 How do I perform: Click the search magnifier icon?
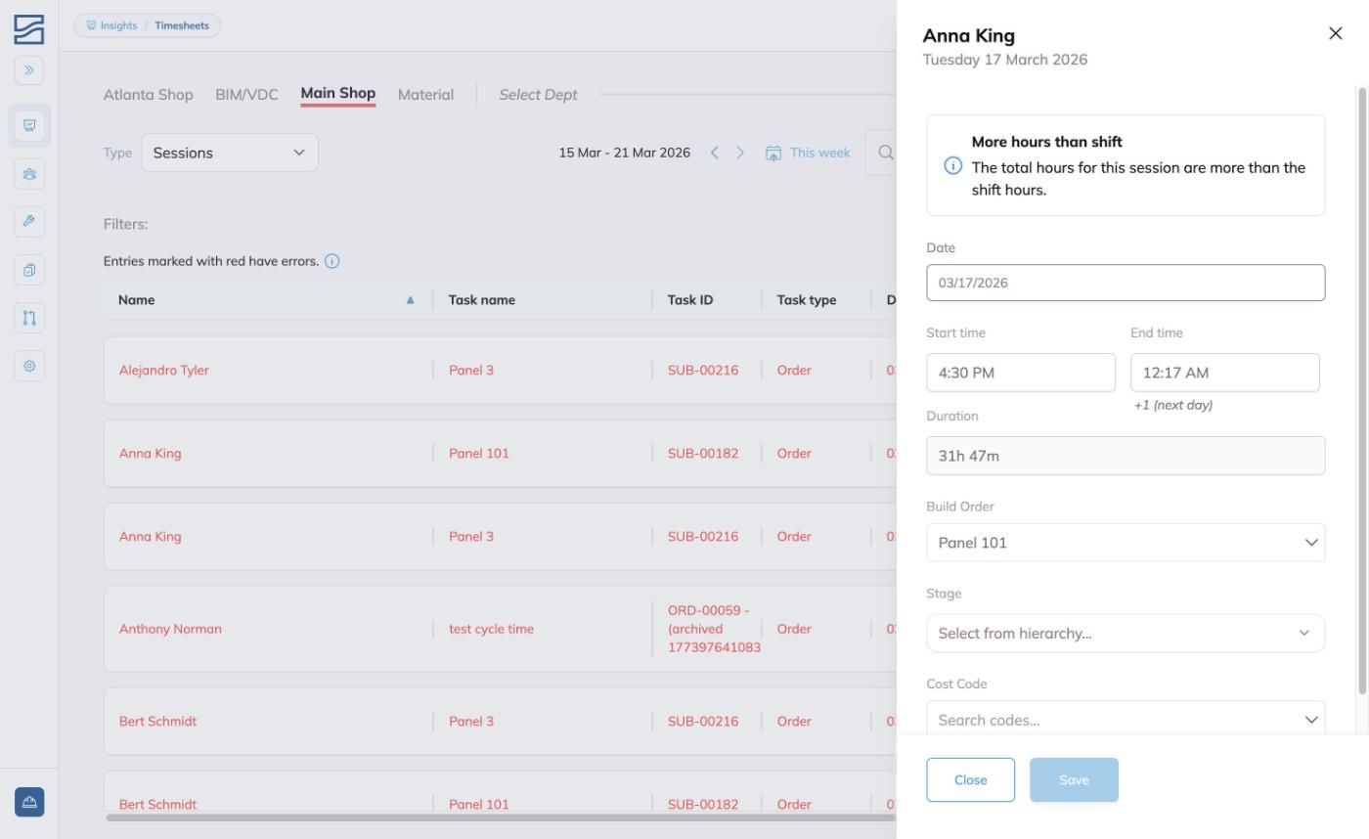click(886, 153)
